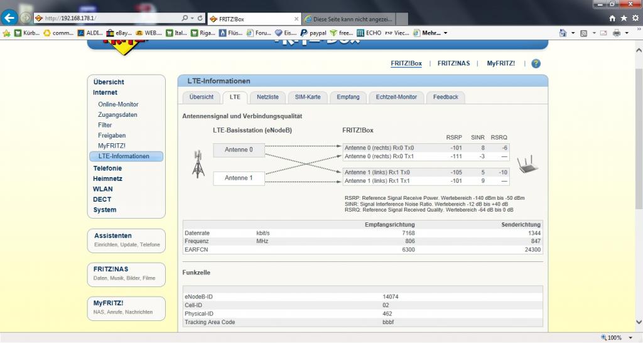
Task: Click the FRITZ!Box header link
Action: [406, 63]
